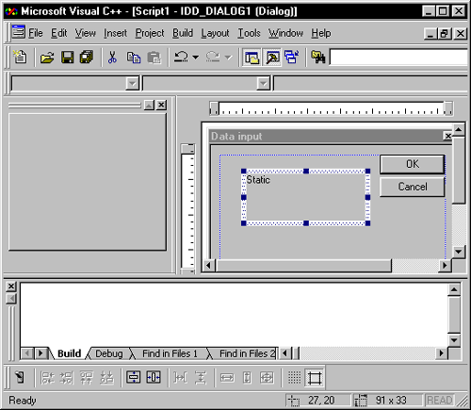Open the Window menu
This screenshot has width=471, height=410.
(285, 33)
